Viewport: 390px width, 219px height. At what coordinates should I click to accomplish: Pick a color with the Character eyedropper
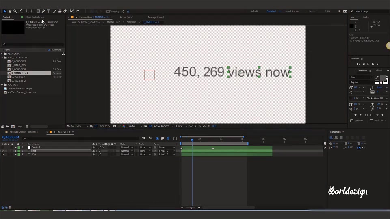pos(377,77)
